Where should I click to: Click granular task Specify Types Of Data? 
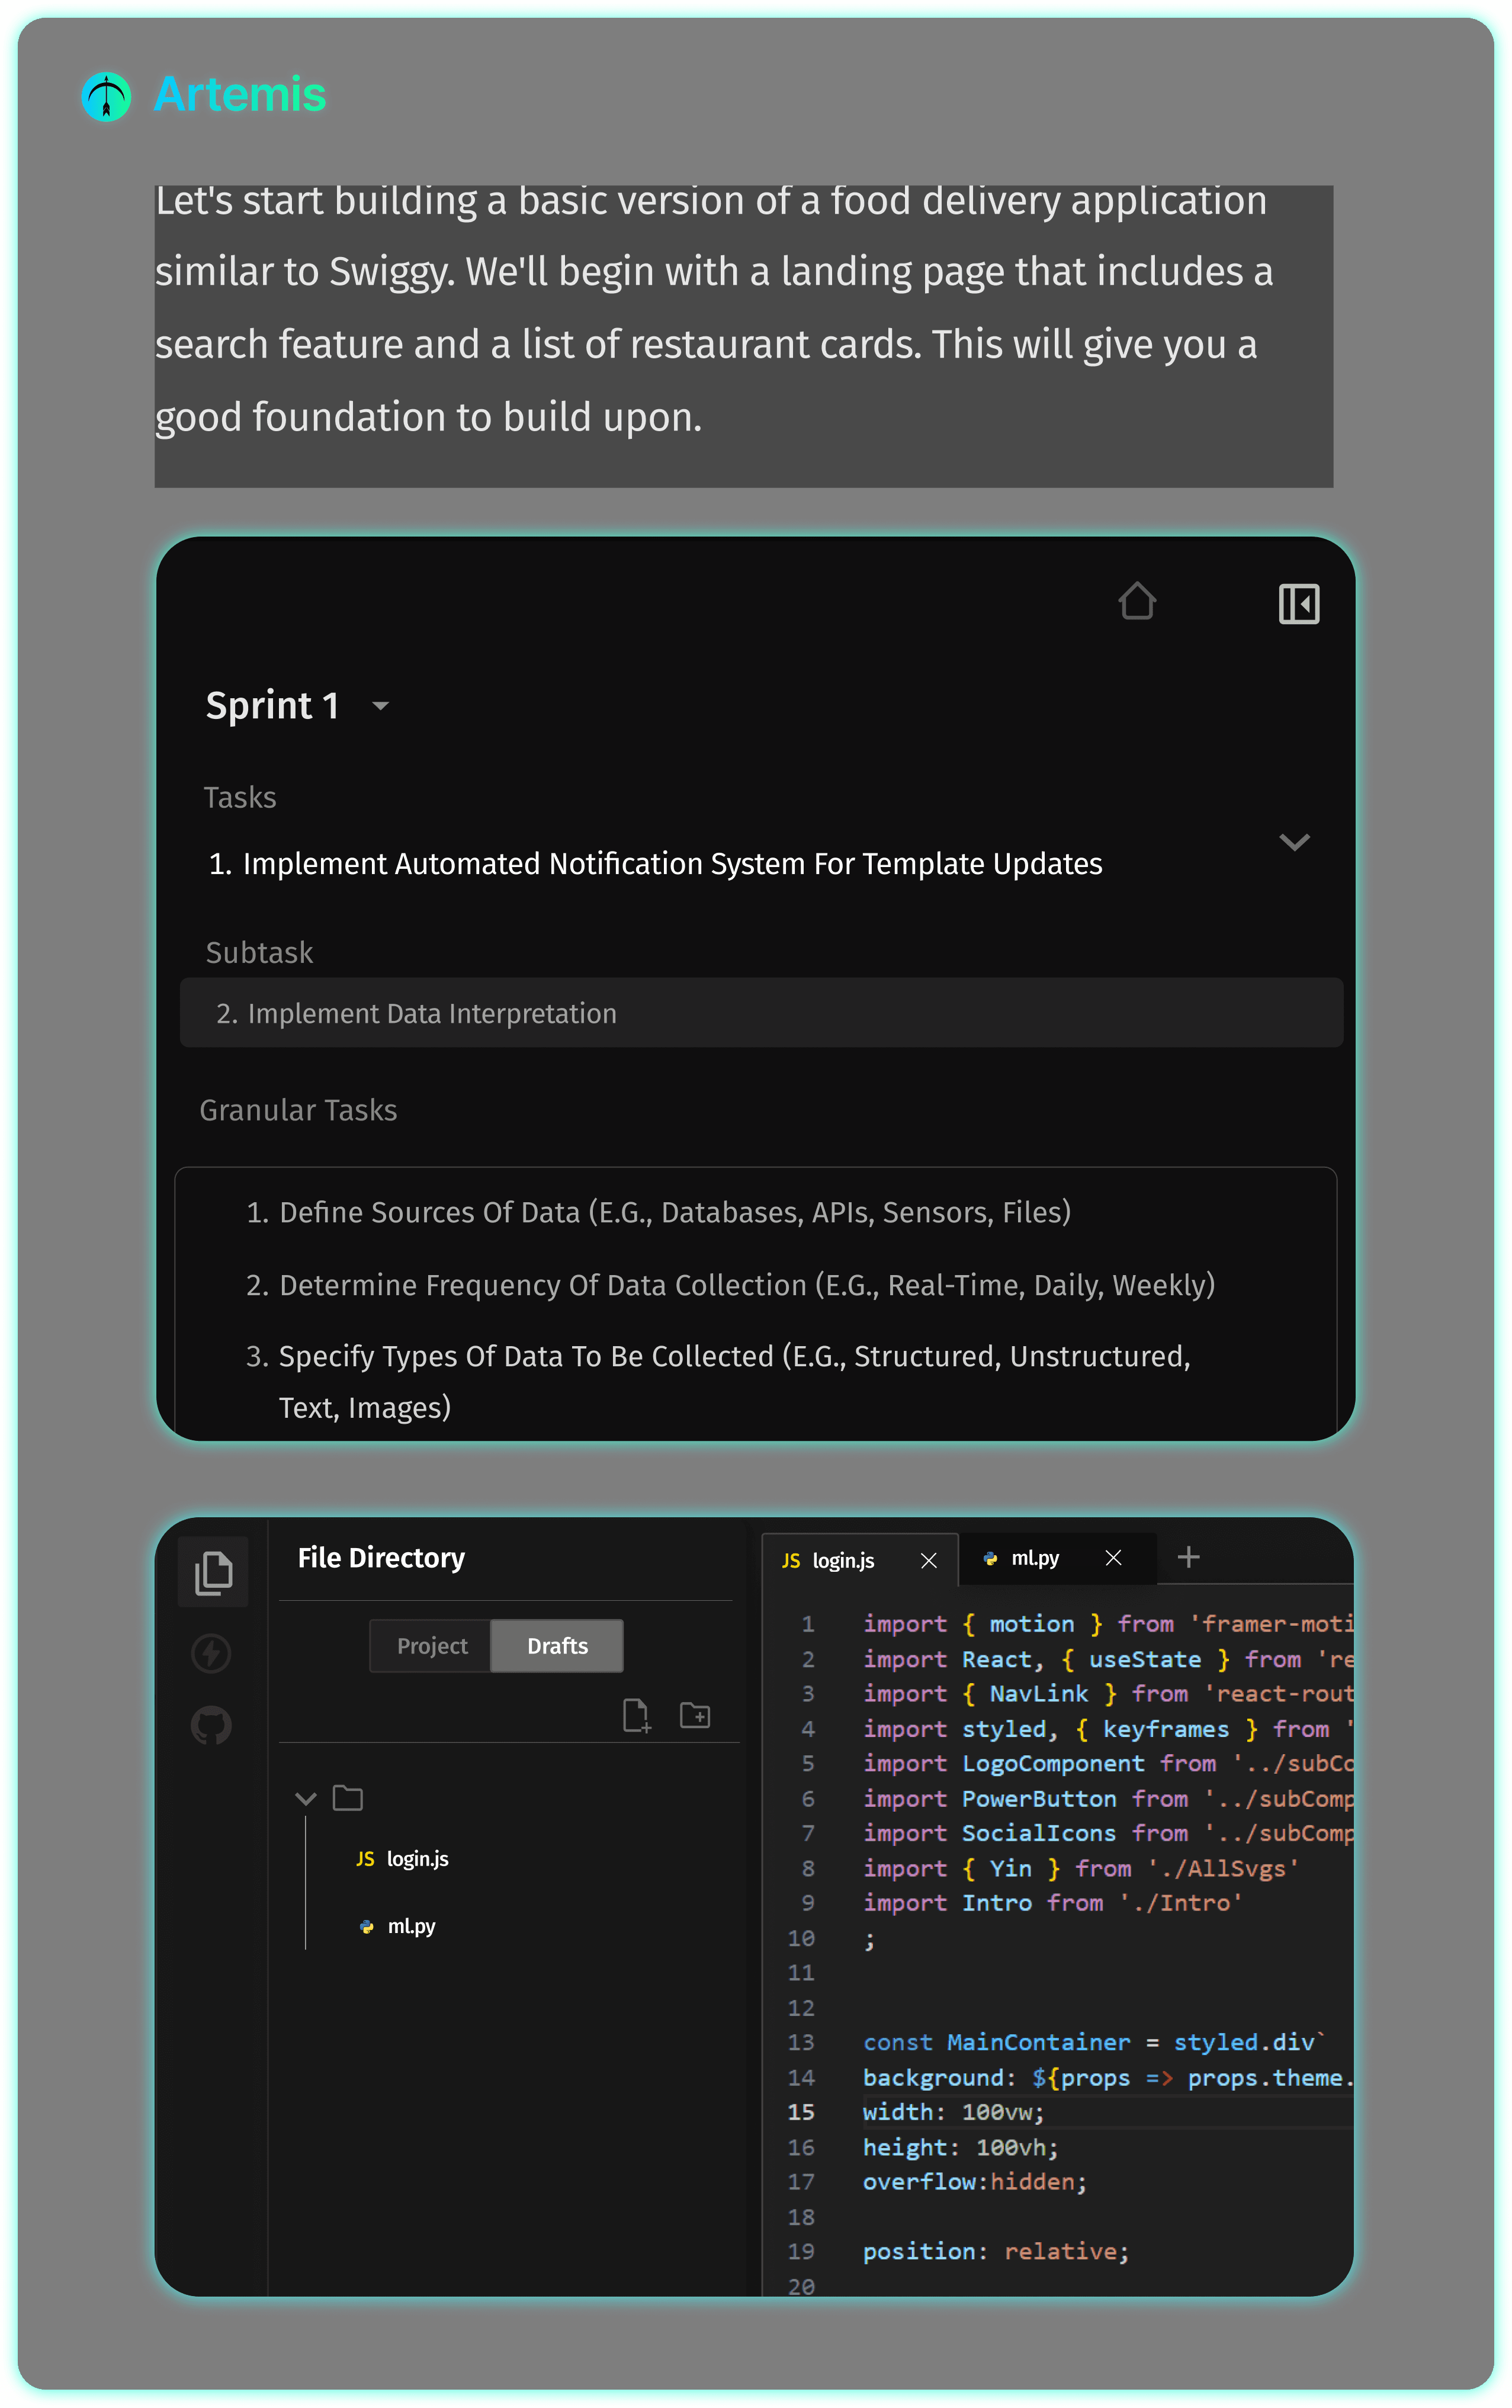(718, 1381)
